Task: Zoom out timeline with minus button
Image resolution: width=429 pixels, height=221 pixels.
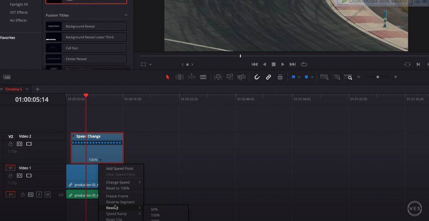Action: click(x=358, y=77)
